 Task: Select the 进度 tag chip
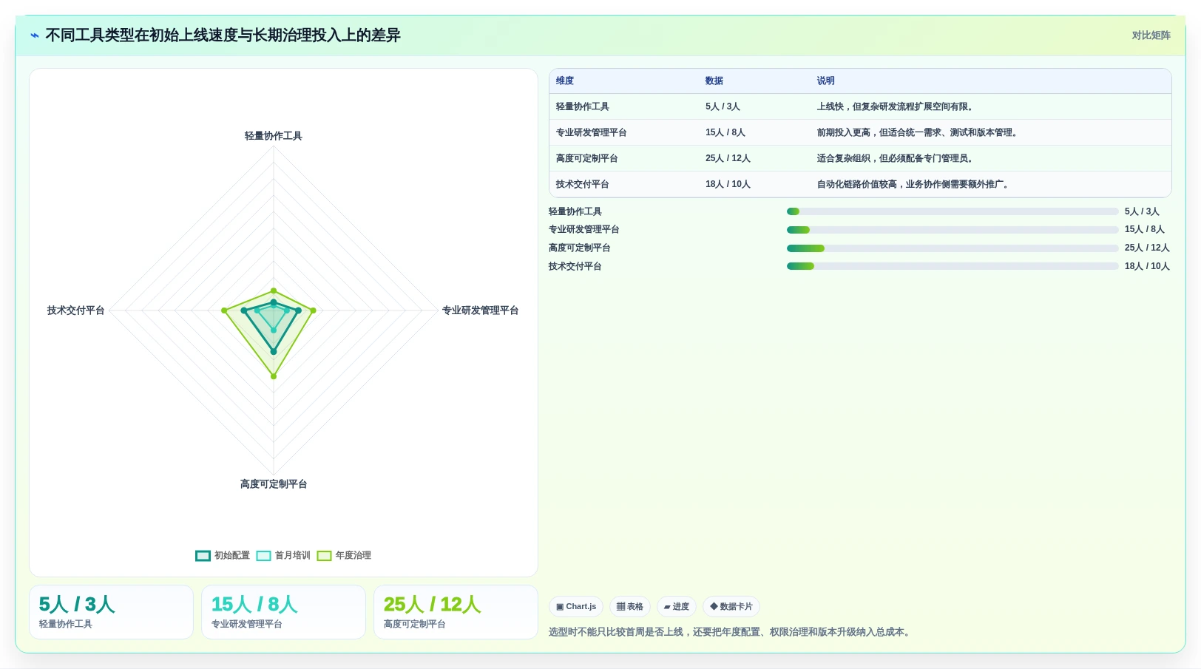pyautogui.click(x=677, y=606)
